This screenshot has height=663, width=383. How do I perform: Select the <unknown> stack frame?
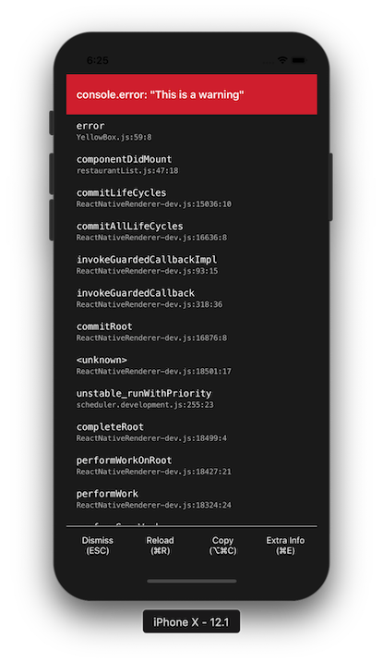tap(192, 365)
